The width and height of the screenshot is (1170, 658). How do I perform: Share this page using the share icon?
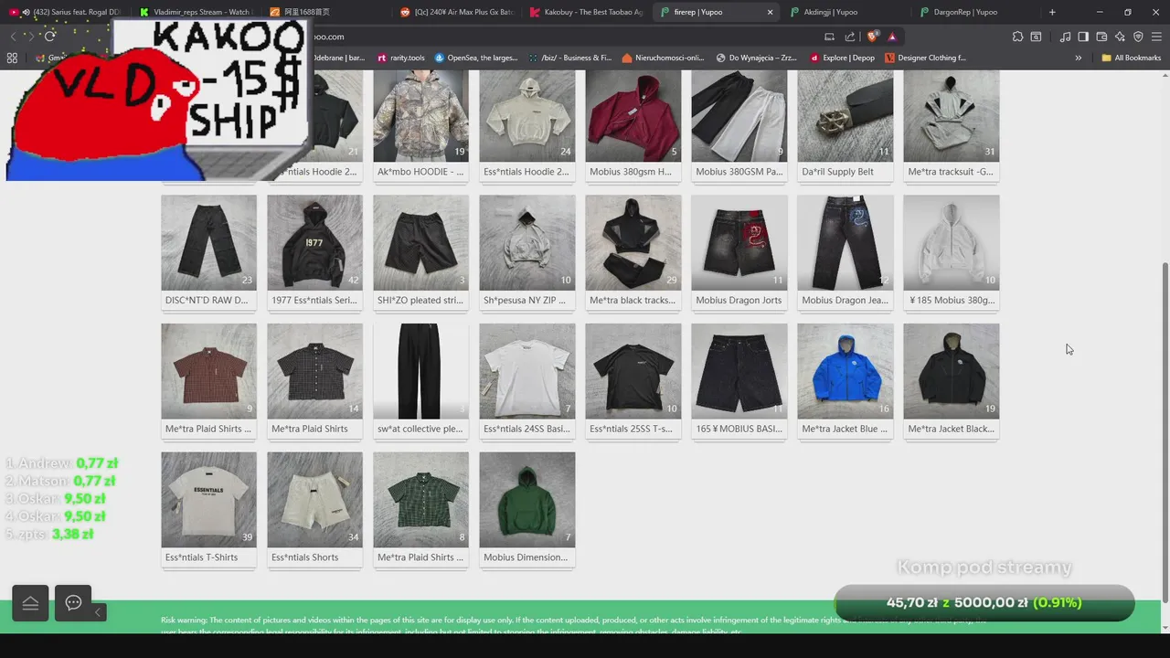coord(850,37)
